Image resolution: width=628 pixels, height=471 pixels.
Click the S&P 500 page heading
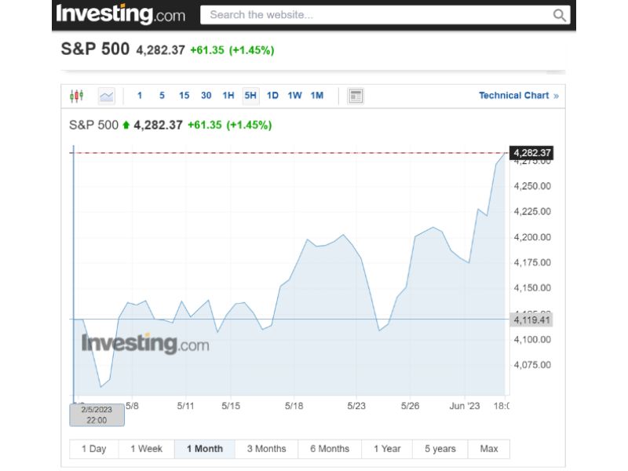point(95,49)
